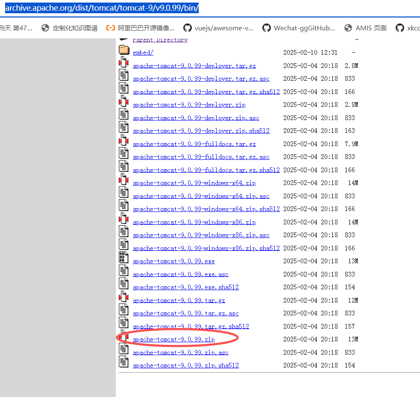The height and width of the screenshot is (397, 420).
Task: Click archive icon for fulldocs.tar.gz
Action: coord(124,140)
